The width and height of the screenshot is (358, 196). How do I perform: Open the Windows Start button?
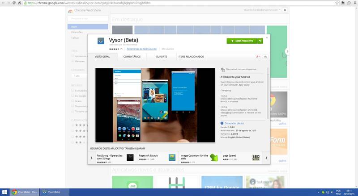pos(4,192)
